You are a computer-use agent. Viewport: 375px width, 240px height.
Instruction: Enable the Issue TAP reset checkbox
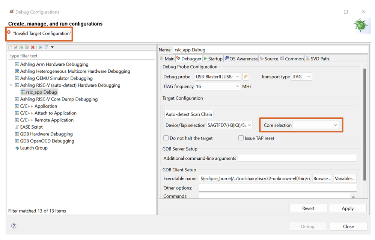pos(241,138)
